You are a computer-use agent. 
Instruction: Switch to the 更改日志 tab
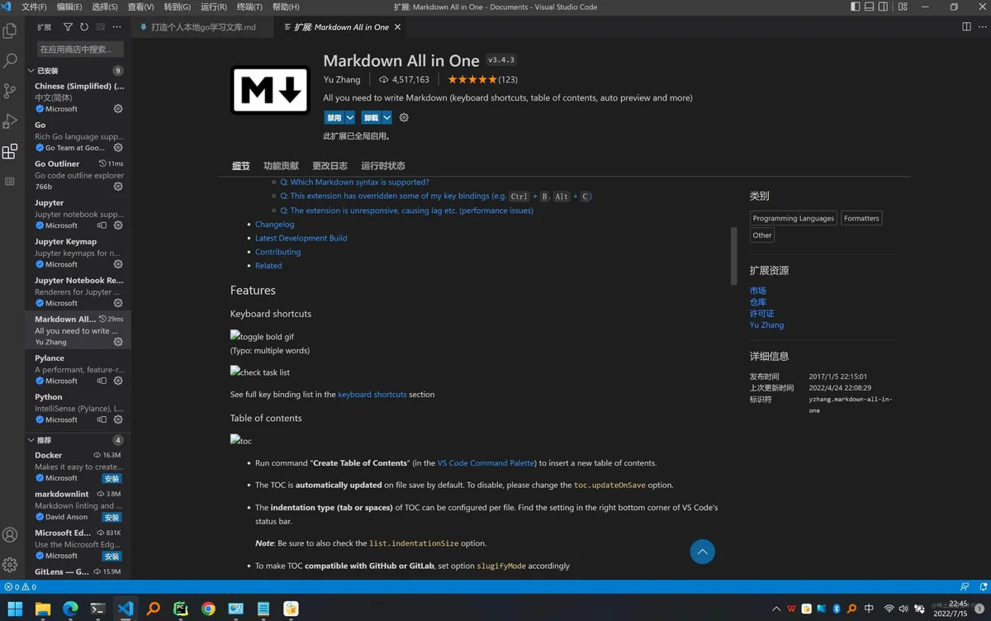click(330, 166)
